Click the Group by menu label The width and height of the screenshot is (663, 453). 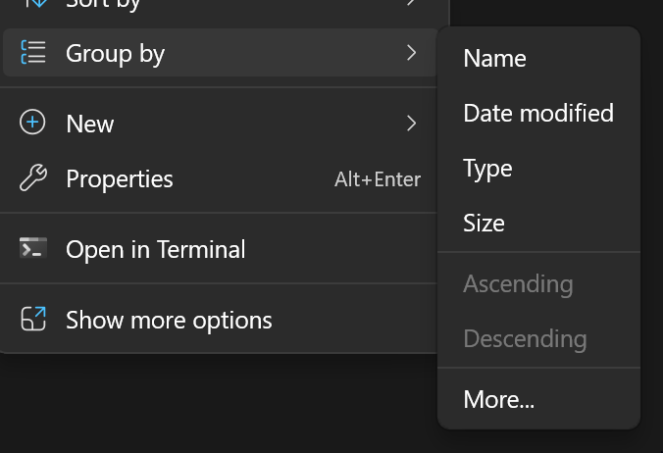tap(115, 53)
